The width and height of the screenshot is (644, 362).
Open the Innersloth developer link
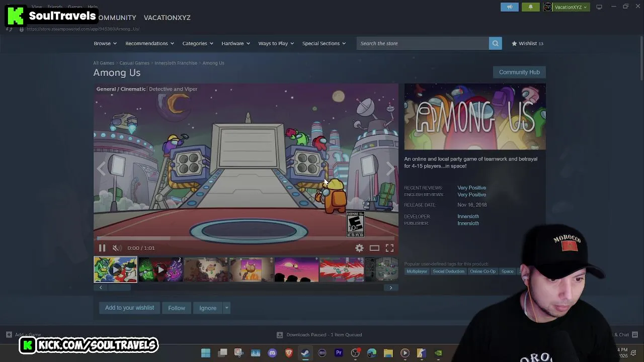(468, 216)
